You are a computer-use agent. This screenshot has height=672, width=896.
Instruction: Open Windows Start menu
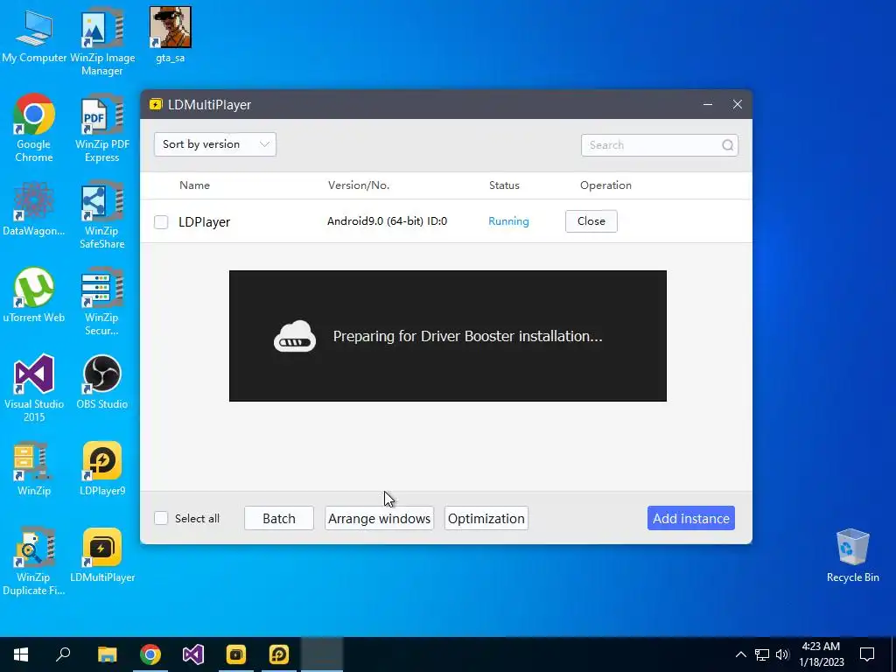(21, 654)
